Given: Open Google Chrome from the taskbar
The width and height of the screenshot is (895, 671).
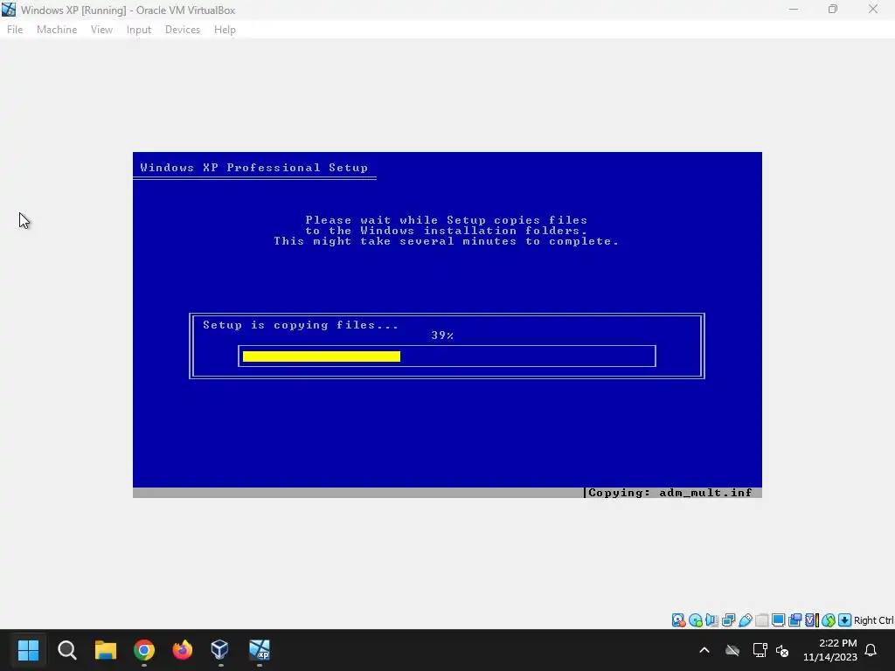Looking at the screenshot, I should pyautogui.click(x=144, y=650).
